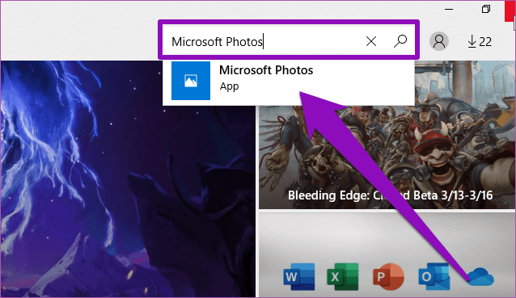The width and height of the screenshot is (516, 298).
Task: Minimize the Microsoft Store window
Action: tap(449, 9)
